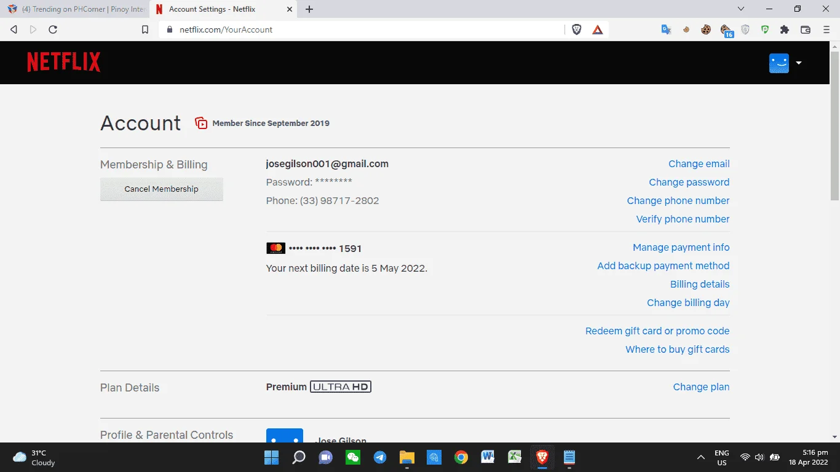Launch Google Chrome from the taskbar

[x=461, y=457]
